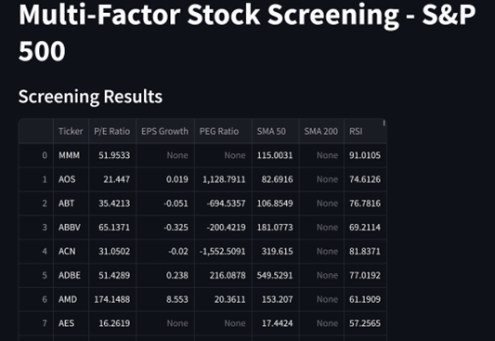Click the Screening Results heading

tap(90, 97)
